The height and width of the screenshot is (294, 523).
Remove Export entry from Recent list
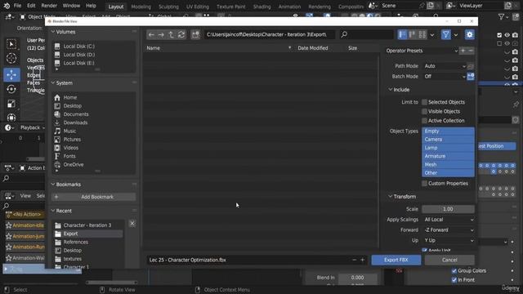[x=132, y=223]
